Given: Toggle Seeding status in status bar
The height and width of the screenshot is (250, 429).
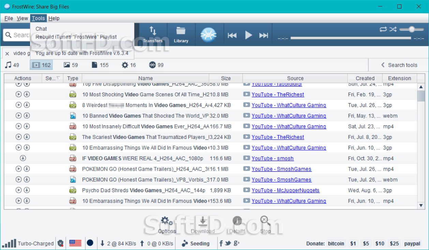Looking at the screenshot, I should (195, 243).
